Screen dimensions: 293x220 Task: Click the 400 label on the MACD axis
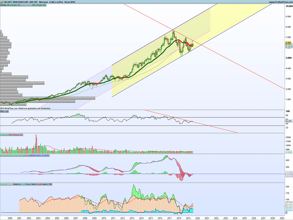point(288,160)
